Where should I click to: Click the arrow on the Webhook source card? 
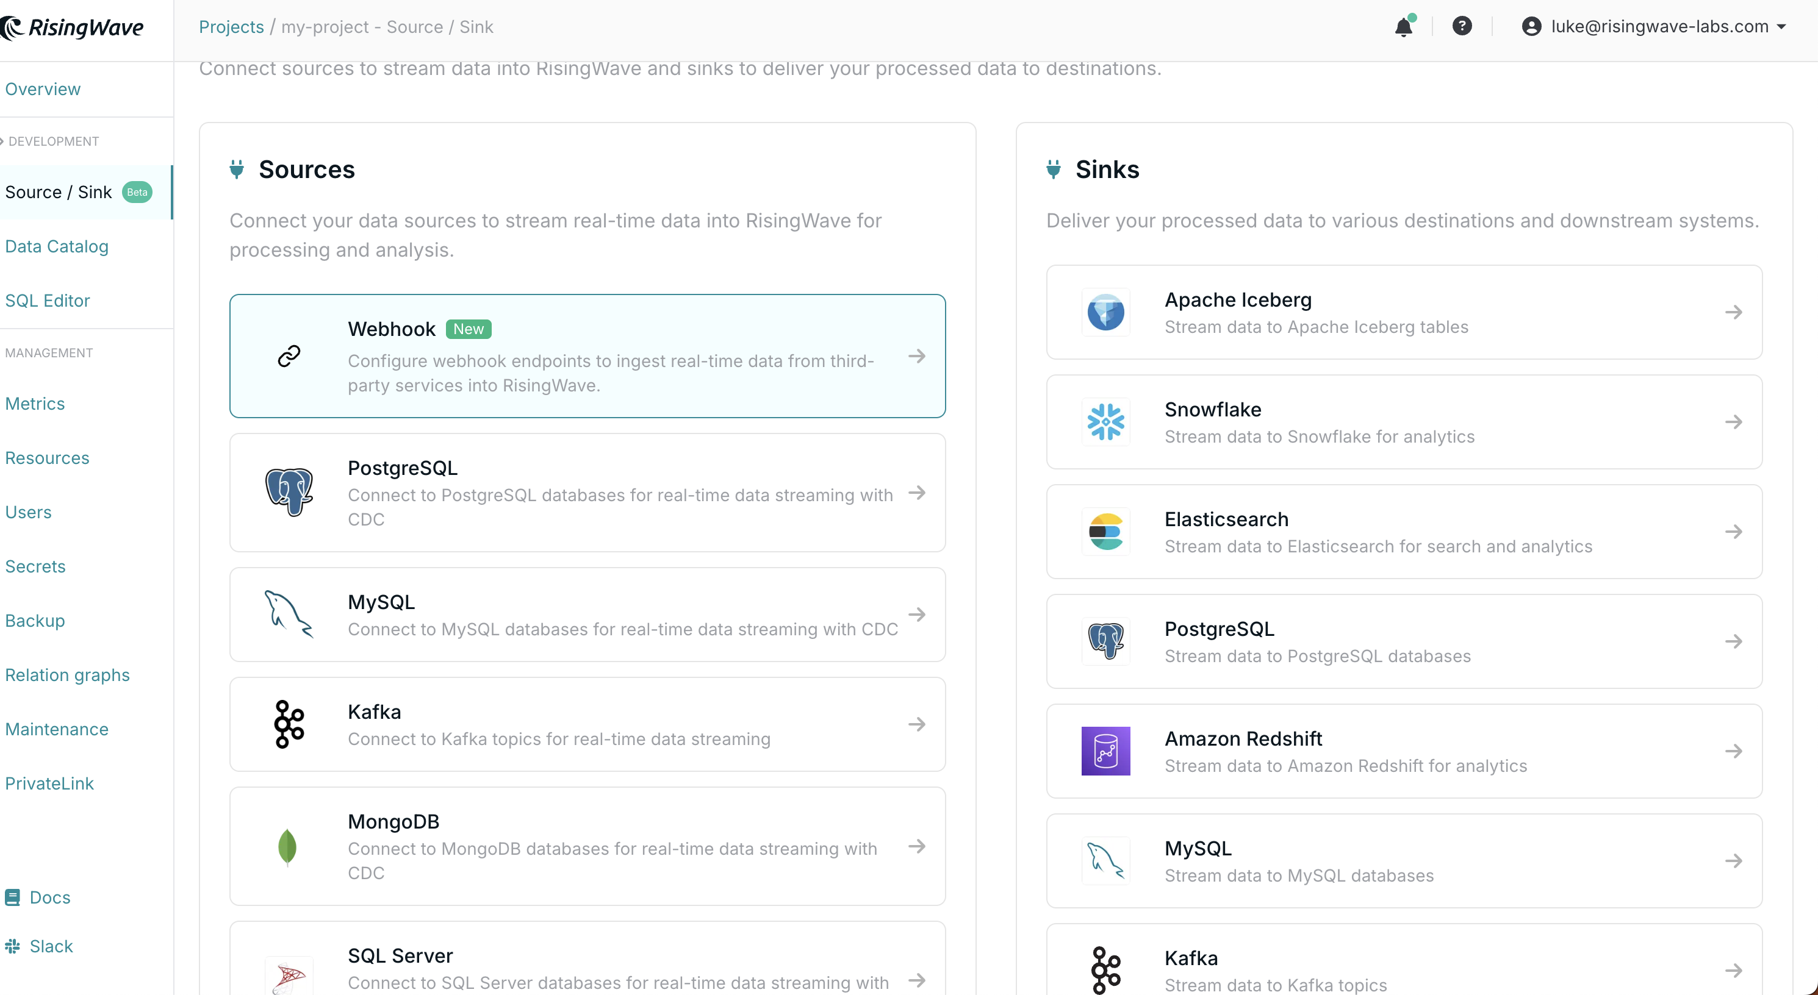(917, 355)
